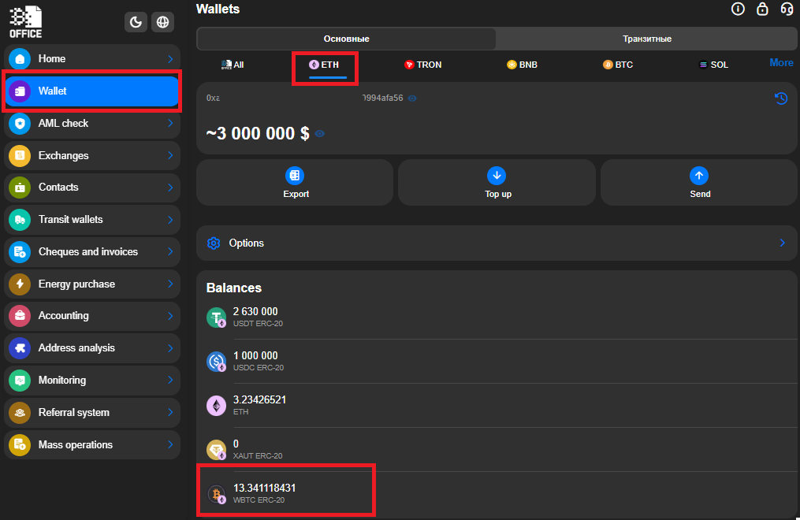Click the Options gear icon
Image resolution: width=800 pixels, height=520 pixels.
(x=214, y=243)
